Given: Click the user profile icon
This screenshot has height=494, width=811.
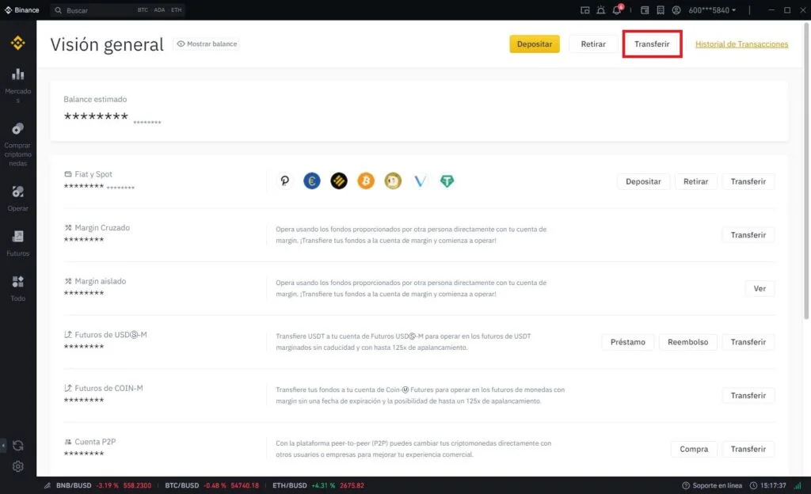Looking at the screenshot, I should pos(676,9).
